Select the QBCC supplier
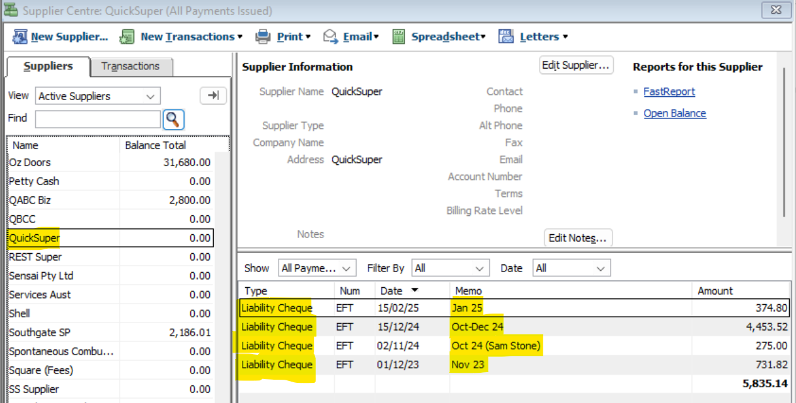 pyautogui.click(x=110, y=219)
